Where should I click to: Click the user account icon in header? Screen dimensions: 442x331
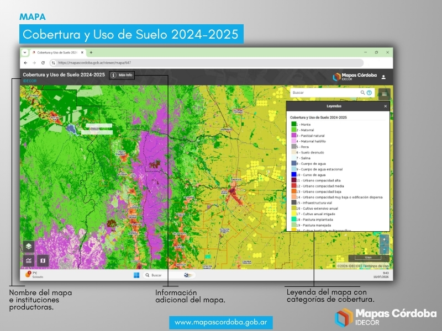pos(383,77)
